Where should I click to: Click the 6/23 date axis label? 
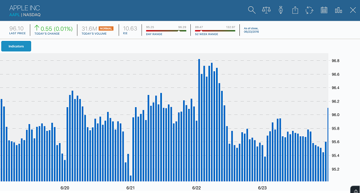pyautogui.click(x=262, y=188)
